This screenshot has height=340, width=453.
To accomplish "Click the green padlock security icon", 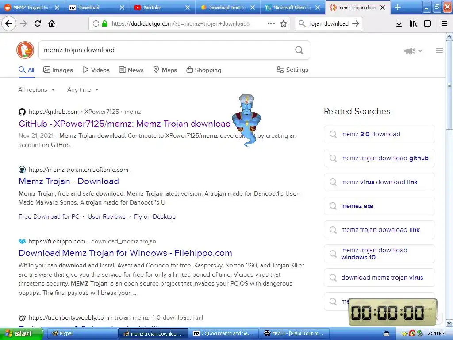I will click(x=104, y=23).
